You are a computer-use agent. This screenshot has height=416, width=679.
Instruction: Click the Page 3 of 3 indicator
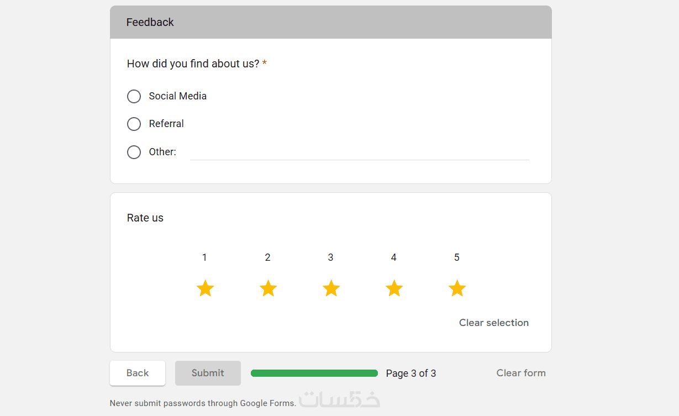pos(410,373)
